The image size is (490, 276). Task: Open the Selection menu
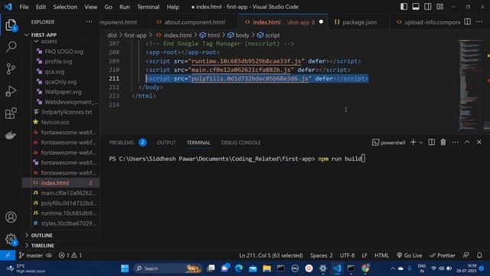(65, 7)
